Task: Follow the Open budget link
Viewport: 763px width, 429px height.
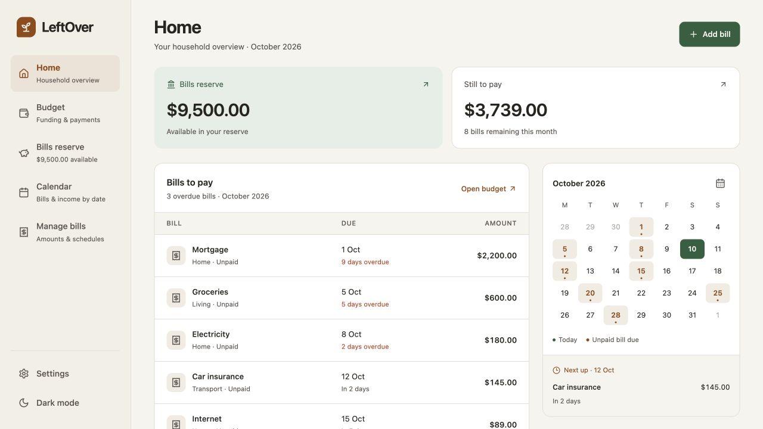Action: [488, 189]
